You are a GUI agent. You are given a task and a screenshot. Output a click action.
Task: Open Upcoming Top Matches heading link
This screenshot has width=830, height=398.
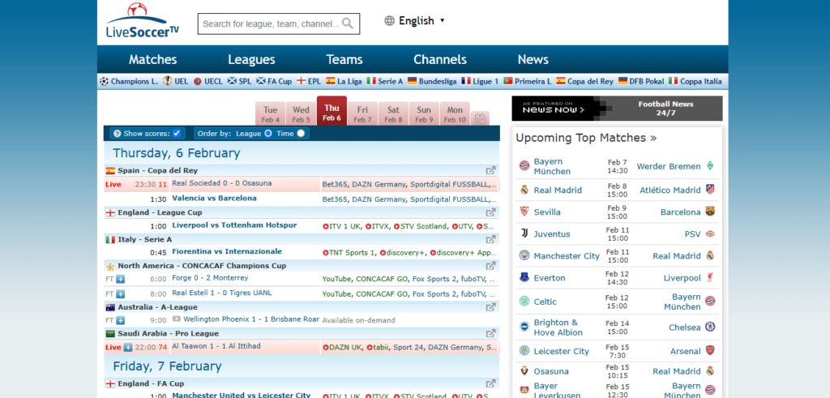pyautogui.click(x=586, y=138)
